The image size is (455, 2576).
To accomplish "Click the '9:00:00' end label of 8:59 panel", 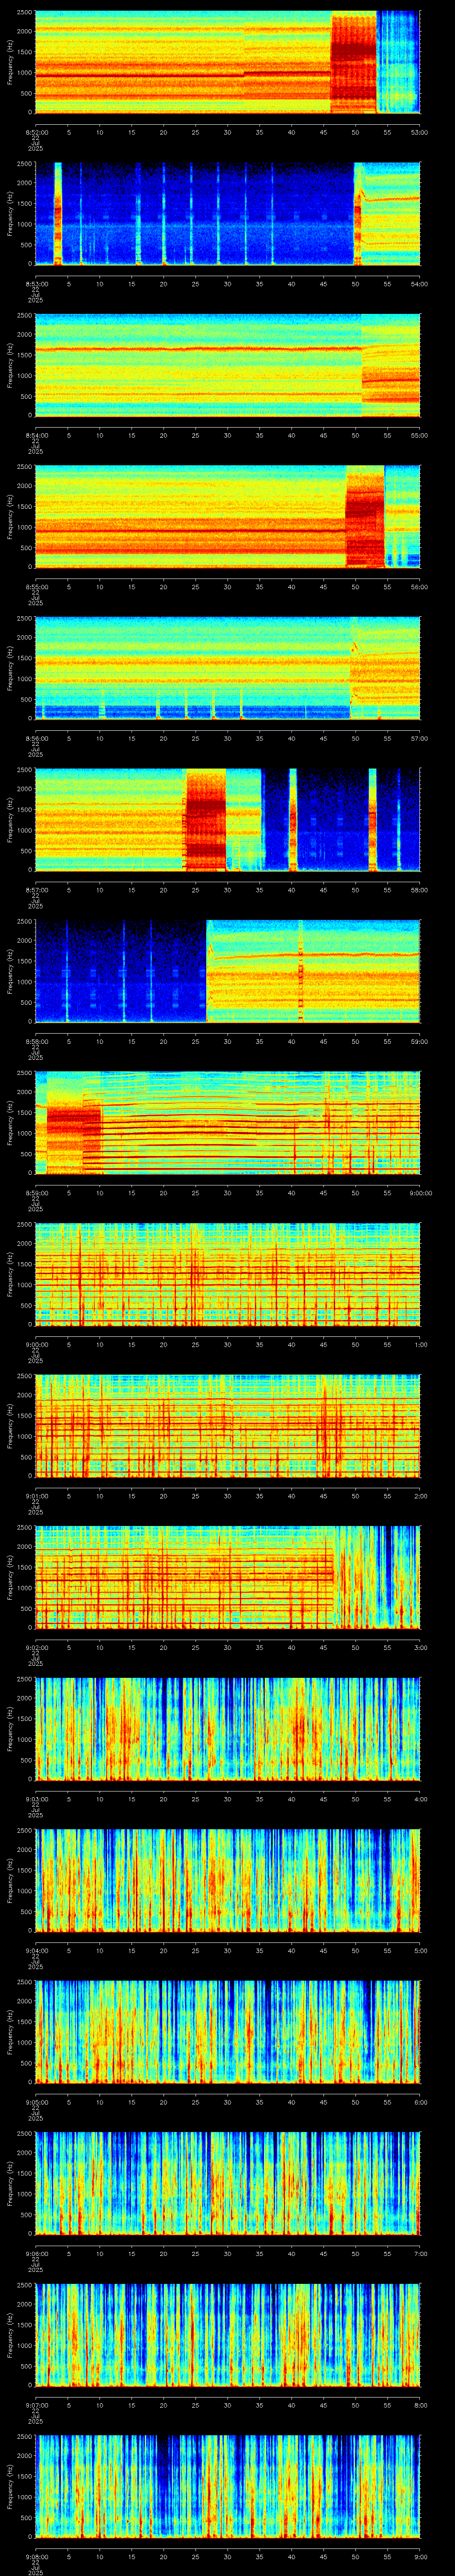I will (x=420, y=1192).
